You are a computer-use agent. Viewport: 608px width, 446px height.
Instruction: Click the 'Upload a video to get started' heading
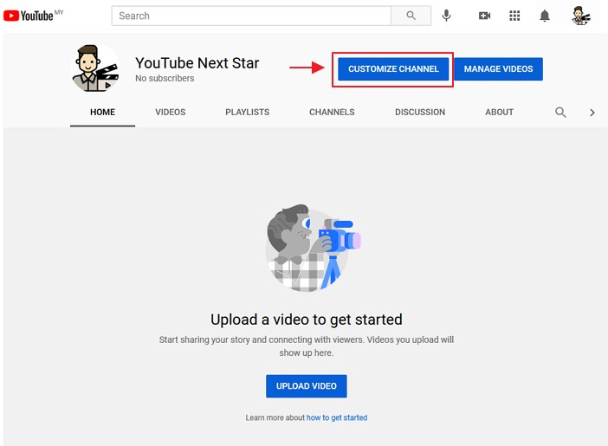click(307, 320)
